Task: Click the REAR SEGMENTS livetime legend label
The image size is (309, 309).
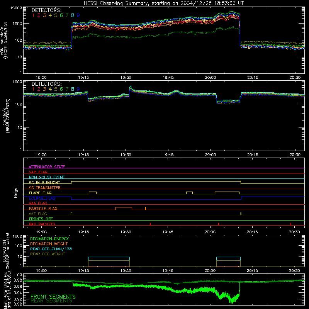Action: coord(51,301)
